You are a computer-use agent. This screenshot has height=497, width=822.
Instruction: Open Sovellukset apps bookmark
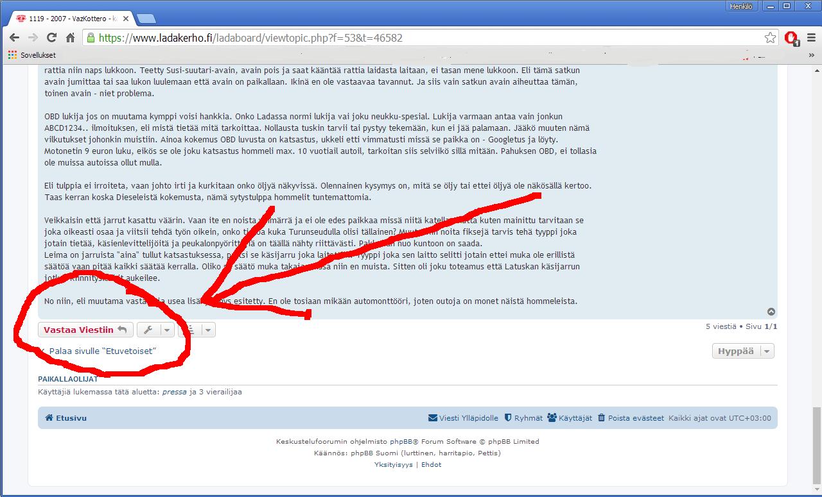point(32,55)
